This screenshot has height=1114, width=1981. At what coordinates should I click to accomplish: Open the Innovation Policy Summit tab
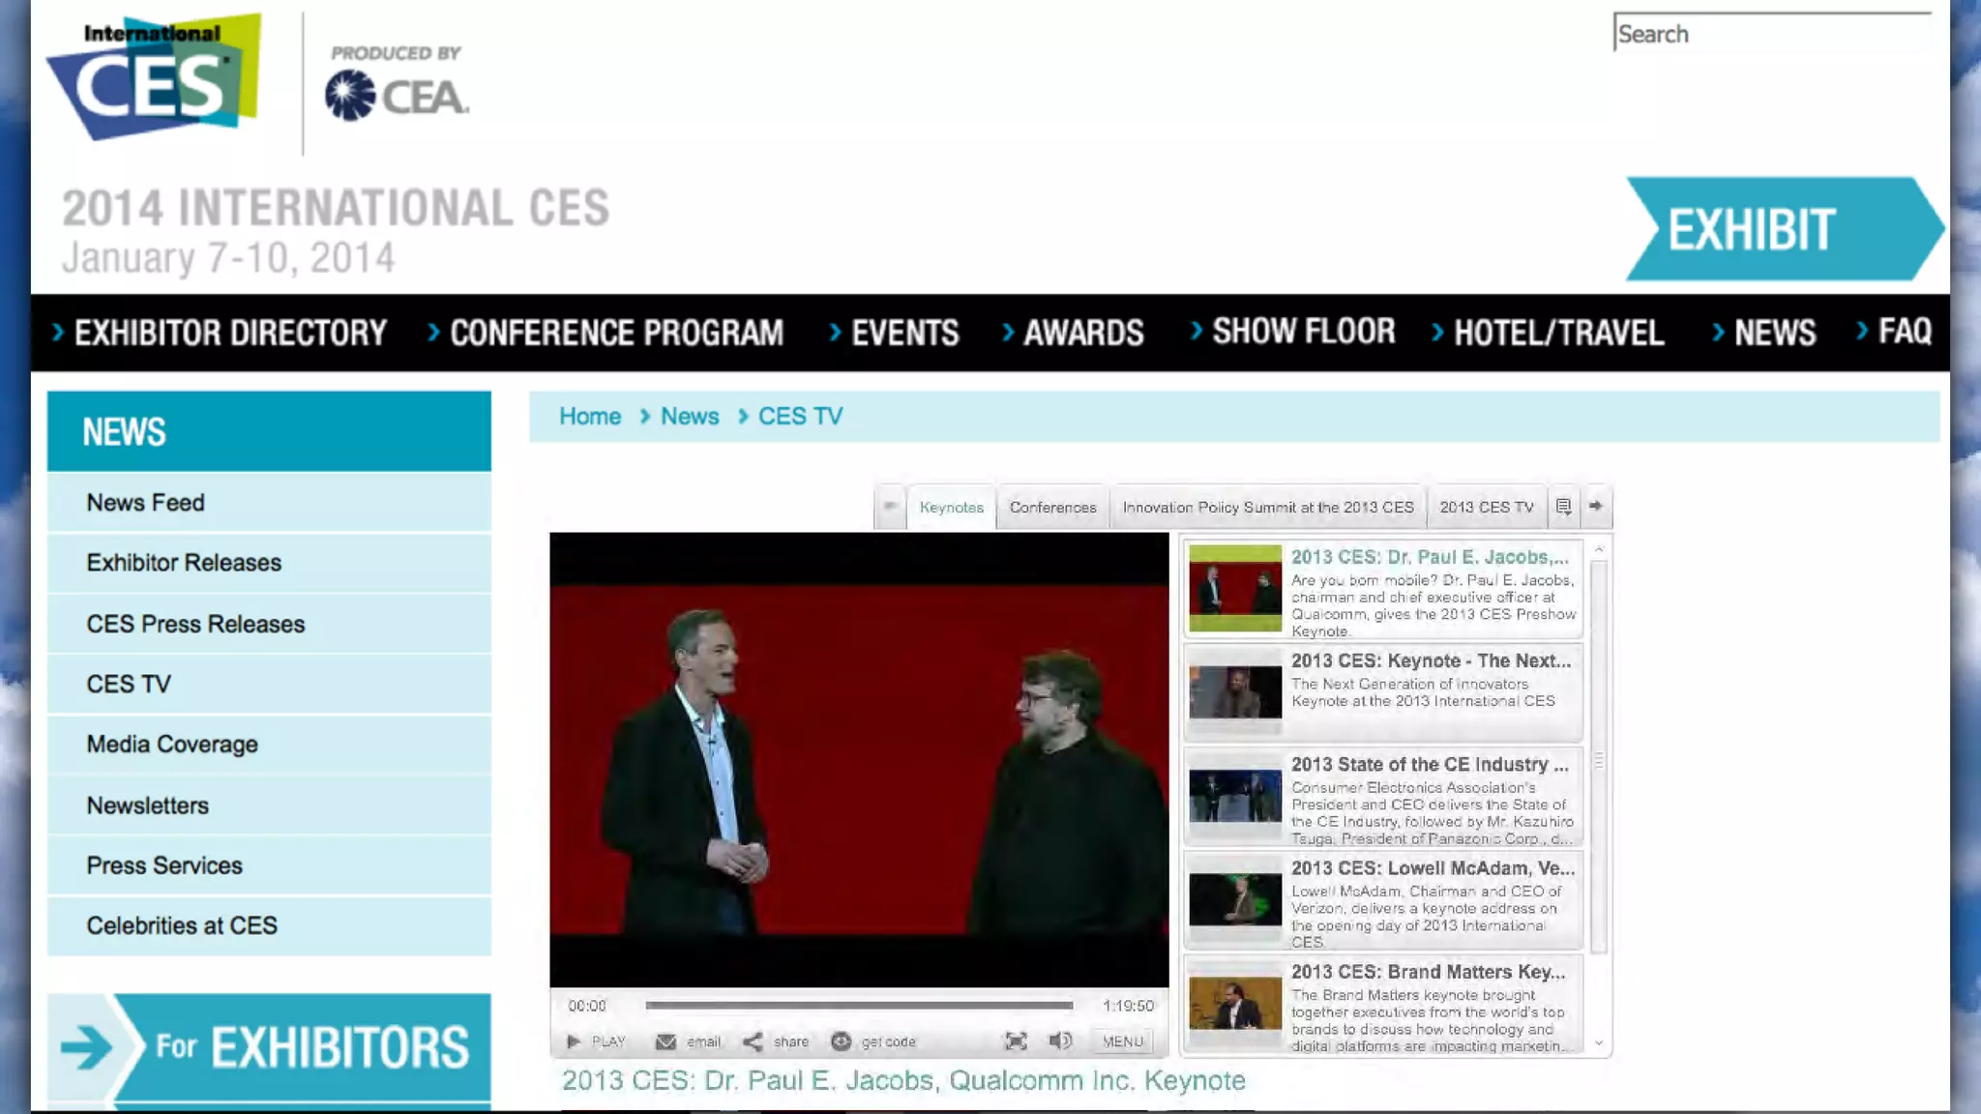1267,508
